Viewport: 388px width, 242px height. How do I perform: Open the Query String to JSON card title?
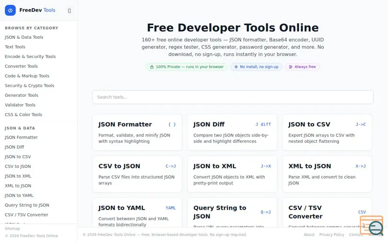(x=220, y=212)
